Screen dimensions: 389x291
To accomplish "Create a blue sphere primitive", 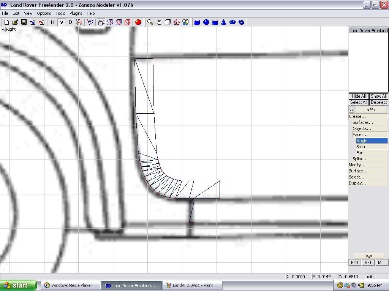I will tap(206, 22).
